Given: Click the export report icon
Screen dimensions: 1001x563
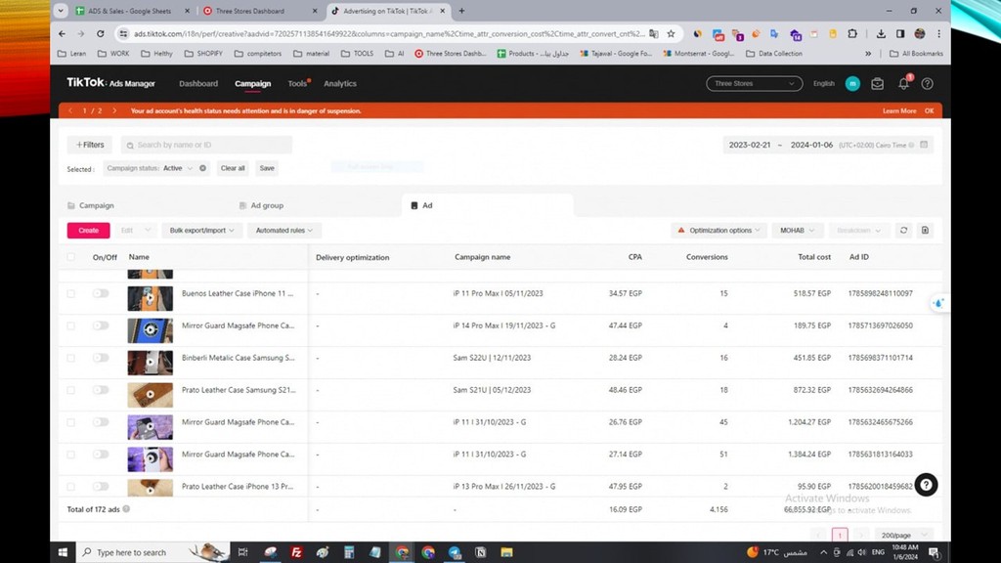Looking at the screenshot, I should [x=925, y=231].
